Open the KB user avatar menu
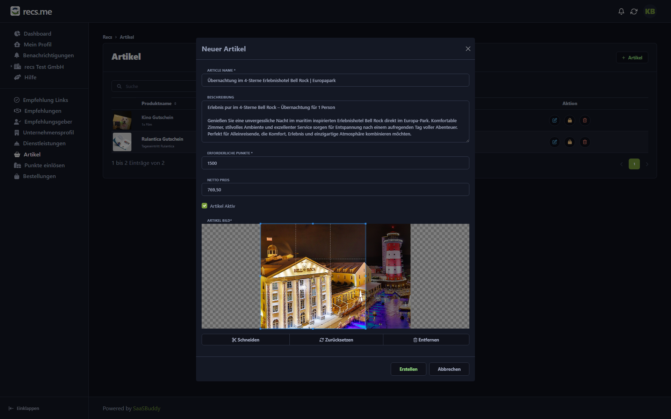The image size is (671, 419). (x=650, y=12)
